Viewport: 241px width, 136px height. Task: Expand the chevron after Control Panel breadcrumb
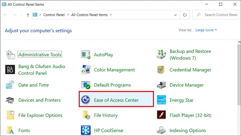click(68, 15)
